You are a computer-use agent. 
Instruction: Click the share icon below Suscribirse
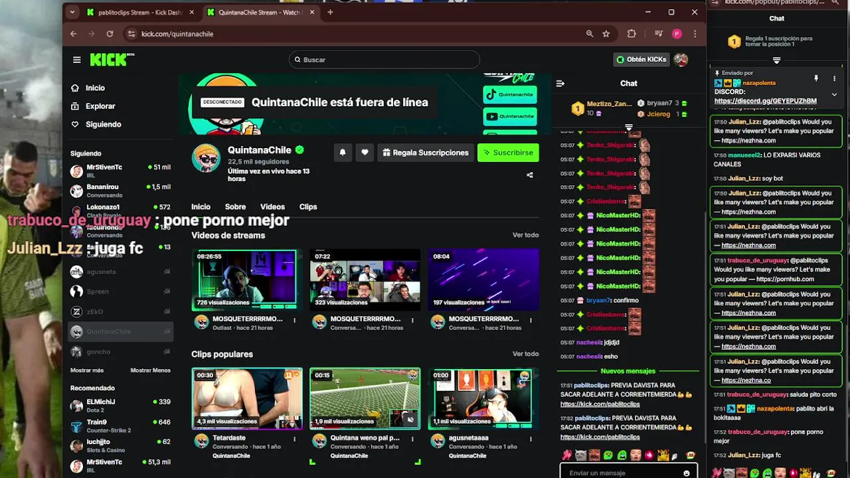(529, 175)
